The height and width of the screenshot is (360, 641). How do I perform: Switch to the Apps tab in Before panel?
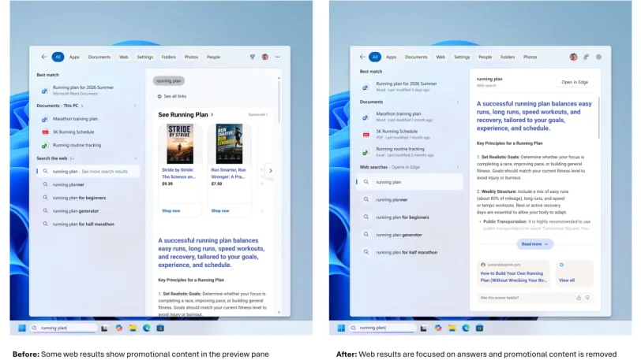pos(74,58)
